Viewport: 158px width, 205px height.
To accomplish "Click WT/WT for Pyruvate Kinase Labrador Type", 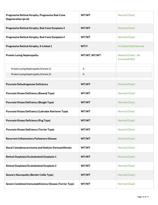I will pyautogui.click(x=85, y=112).
